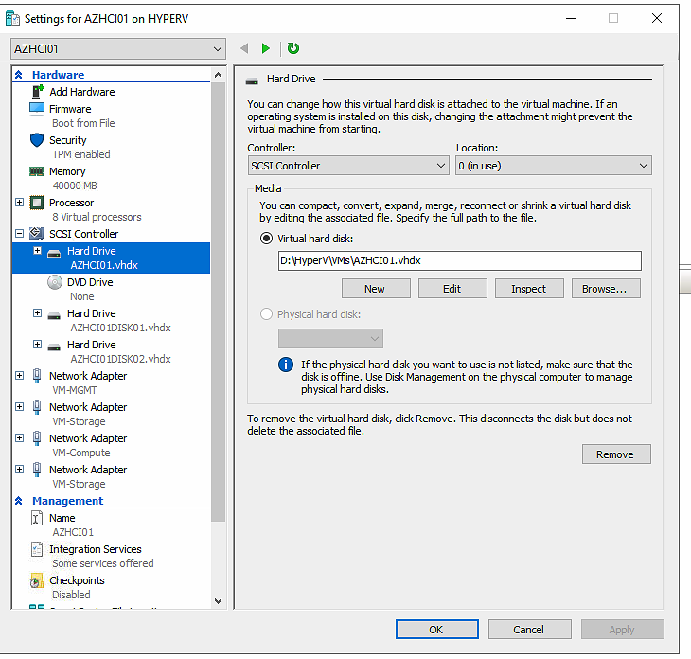Click the scroll down arrow in settings tree

pos(219,600)
